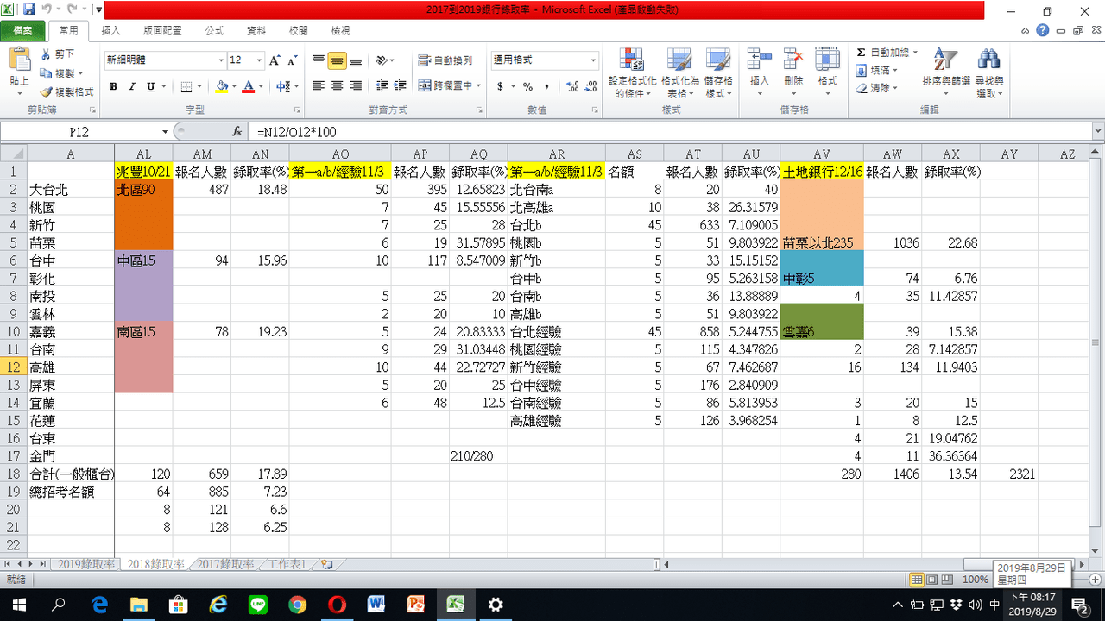This screenshot has height=621, width=1105.
Task: Toggle center horizontal alignment
Action: [337, 86]
